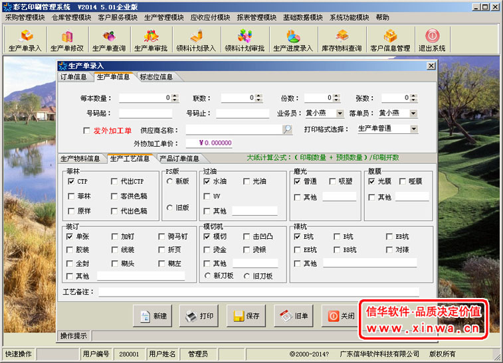
Task: Expand the 打印格式选择 dropdown
Action: point(413,129)
